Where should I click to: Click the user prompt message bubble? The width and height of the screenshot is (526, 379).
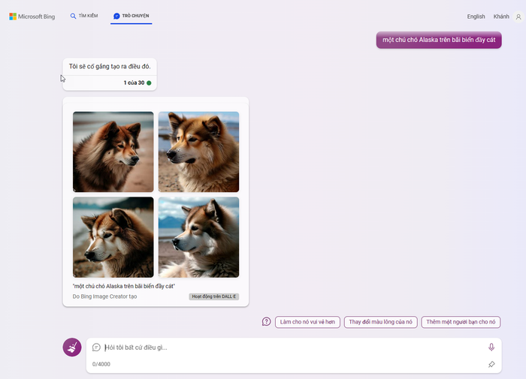[438, 40]
